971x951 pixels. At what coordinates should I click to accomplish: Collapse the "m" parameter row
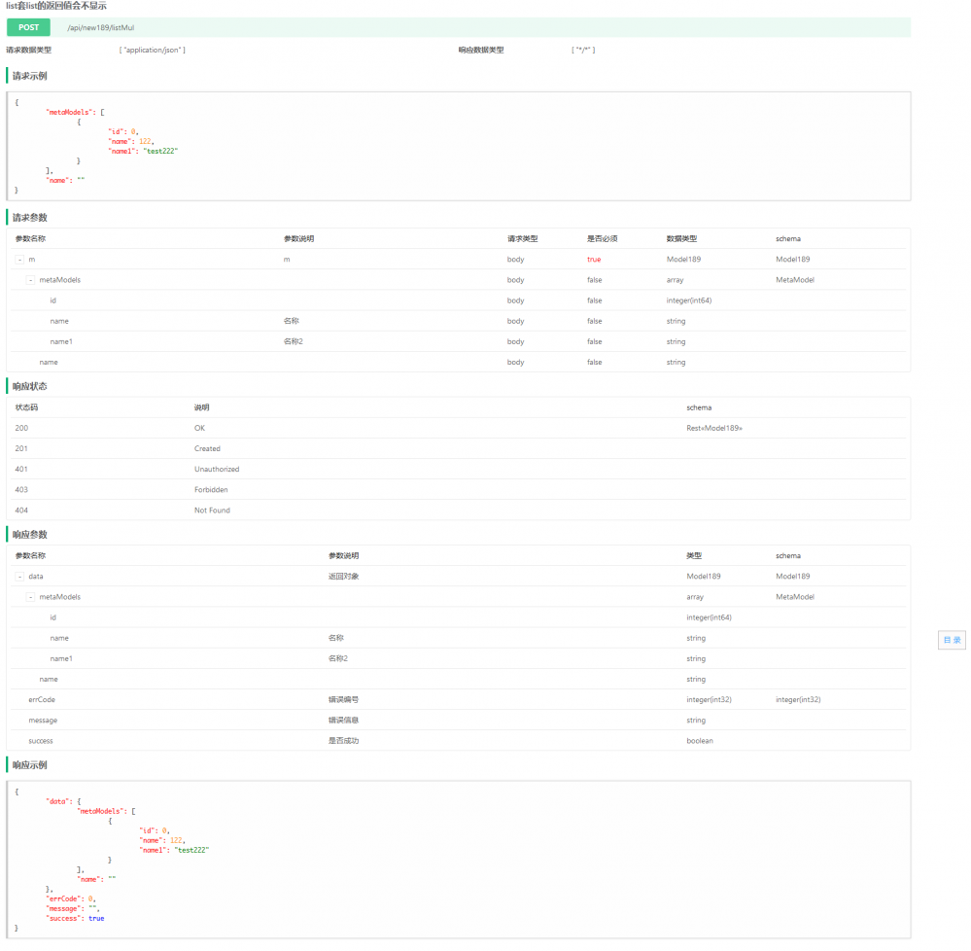click(x=19, y=260)
